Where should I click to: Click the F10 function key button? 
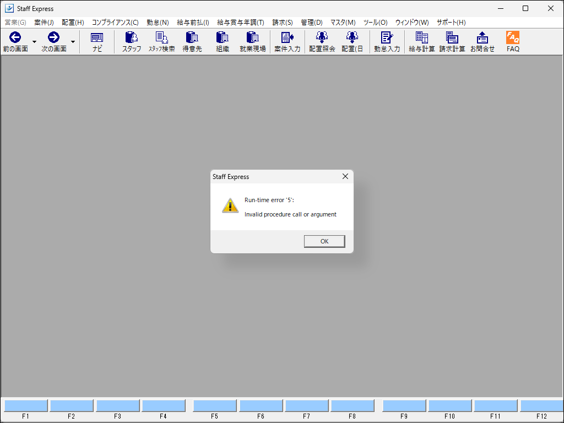pyautogui.click(x=449, y=406)
